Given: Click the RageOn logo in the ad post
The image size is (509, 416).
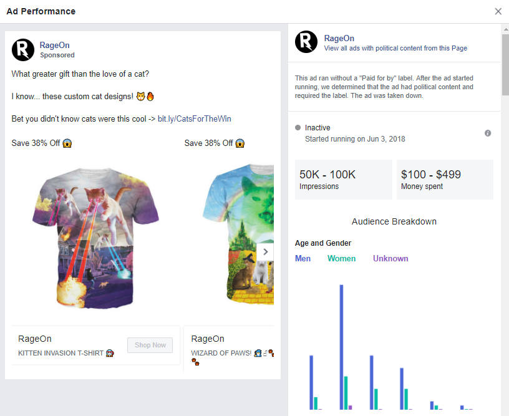Looking at the screenshot, I should [x=23, y=50].
